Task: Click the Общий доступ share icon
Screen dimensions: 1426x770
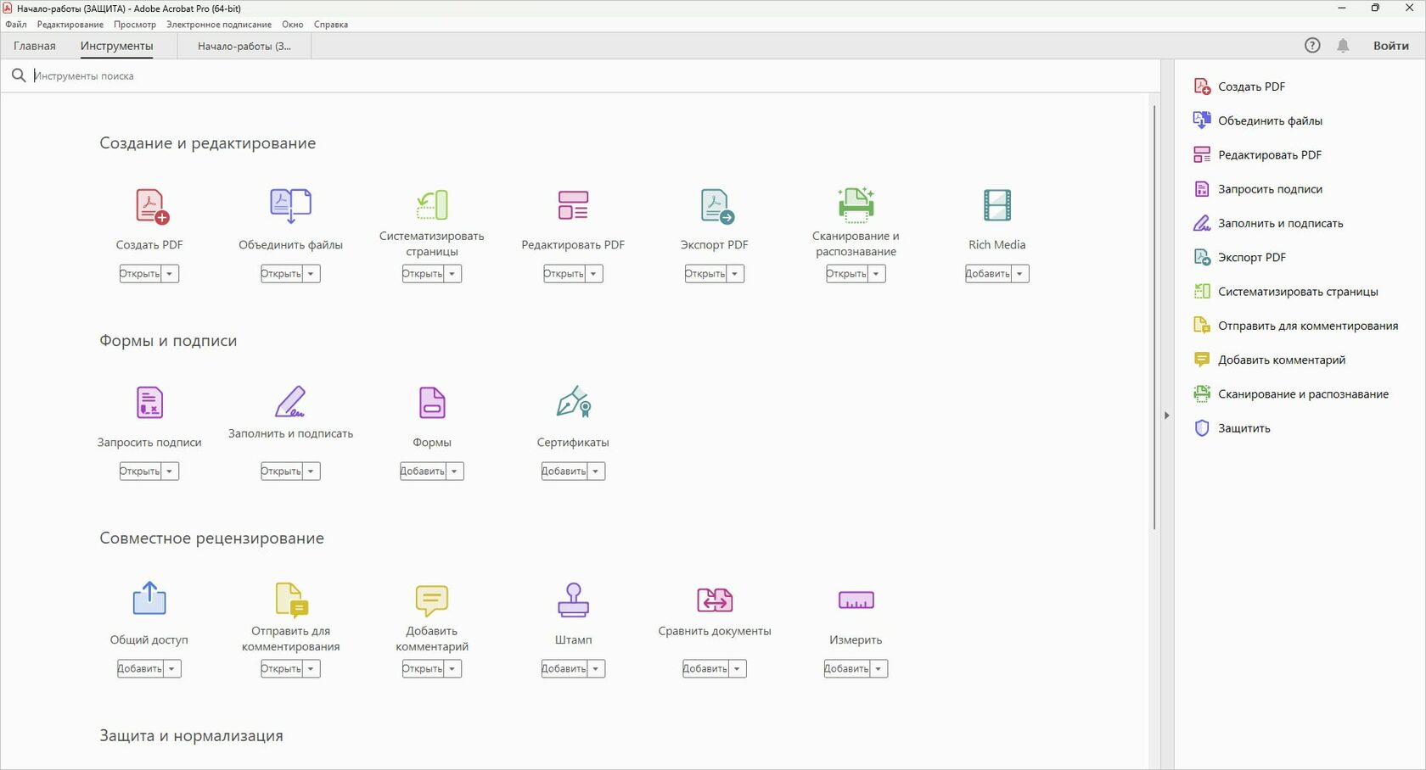Action: pyautogui.click(x=149, y=598)
